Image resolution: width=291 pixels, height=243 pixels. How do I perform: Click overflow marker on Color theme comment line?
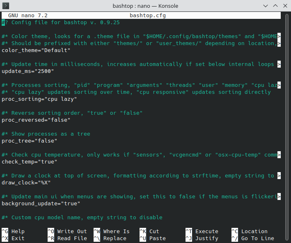[x=279, y=36]
